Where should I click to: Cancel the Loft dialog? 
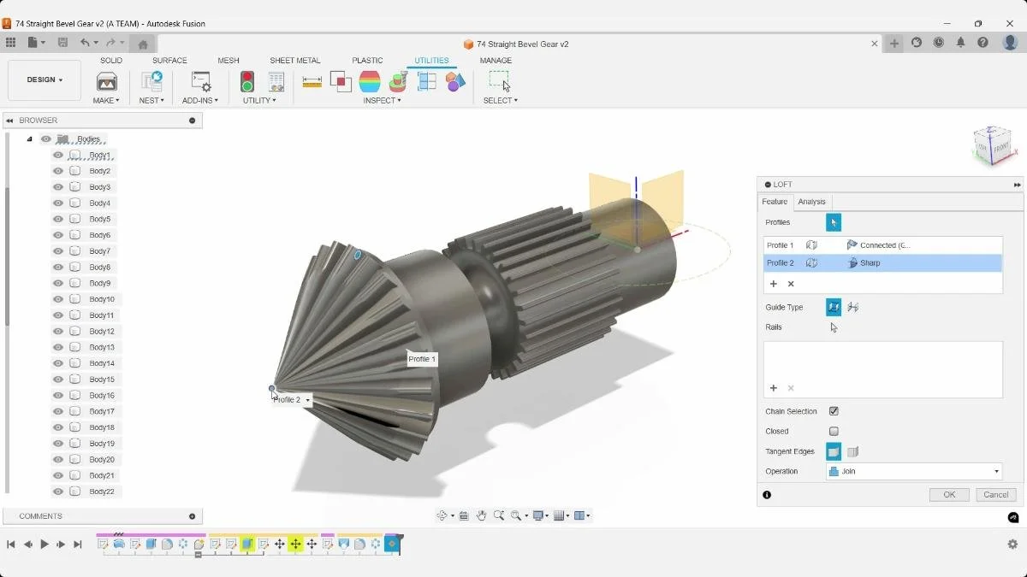(996, 495)
